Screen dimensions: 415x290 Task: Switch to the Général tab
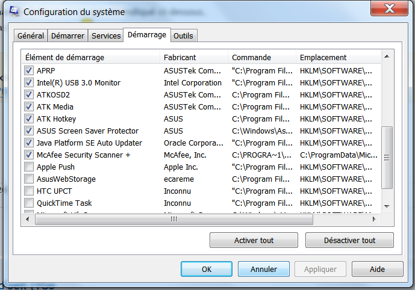(31, 35)
